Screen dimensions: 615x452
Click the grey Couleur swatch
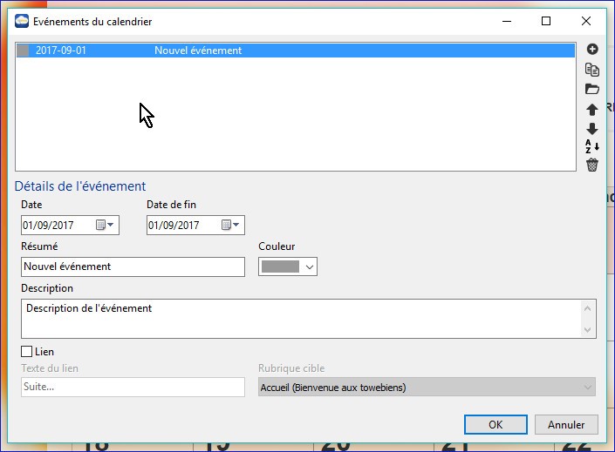click(281, 266)
